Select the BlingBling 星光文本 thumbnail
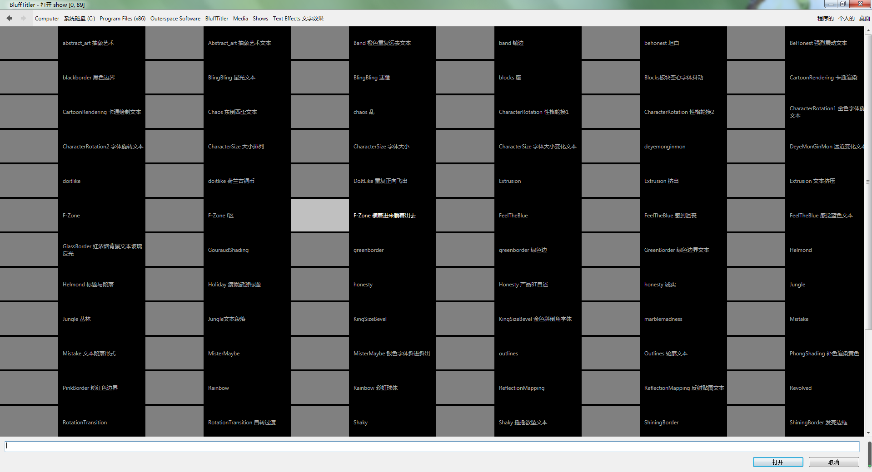Viewport: 872px width, 472px height. [174, 78]
